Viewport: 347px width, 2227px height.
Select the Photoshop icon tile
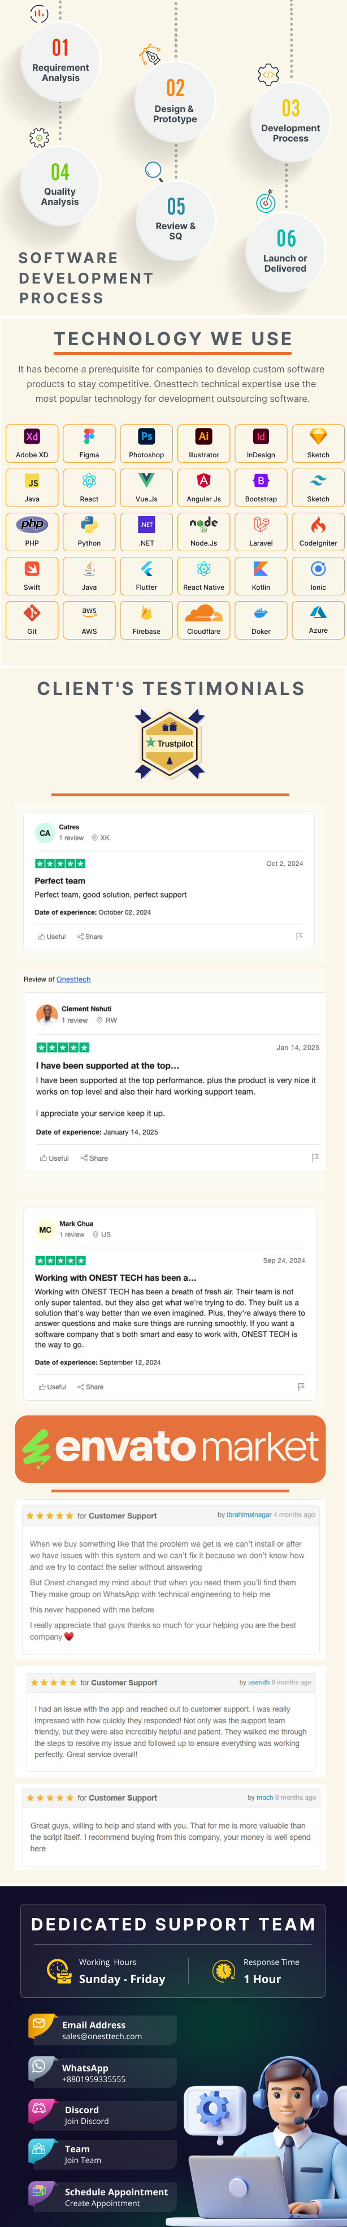pyautogui.click(x=147, y=443)
